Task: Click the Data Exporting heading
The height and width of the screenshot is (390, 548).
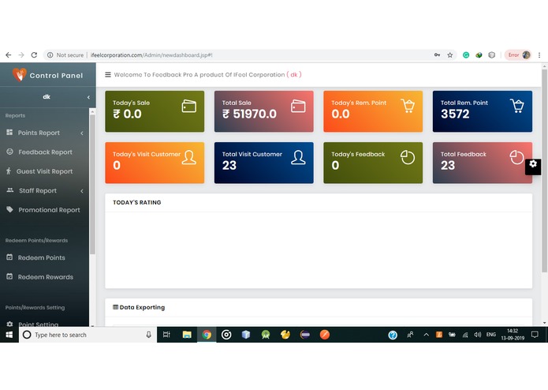Action: point(142,307)
